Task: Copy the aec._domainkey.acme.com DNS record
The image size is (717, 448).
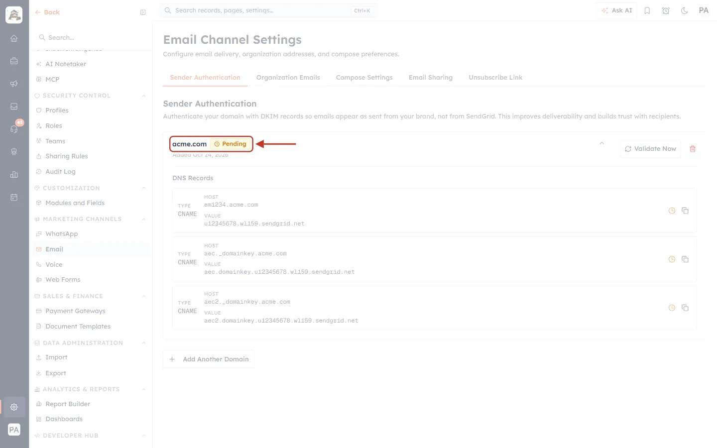Action: (x=685, y=259)
